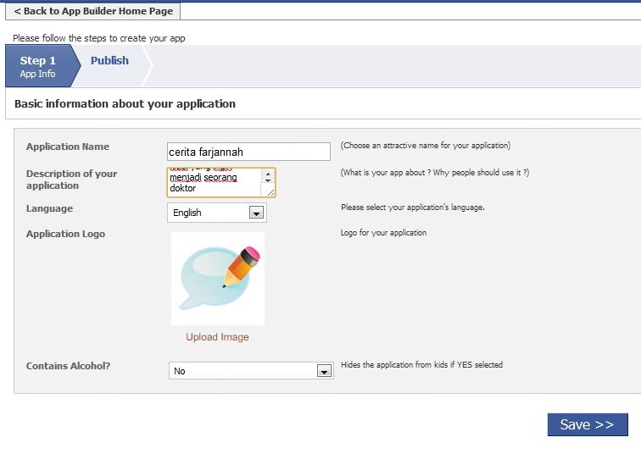Switch to the Publish step tab
The height and width of the screenshot is (454, 641).
(109, 61)
